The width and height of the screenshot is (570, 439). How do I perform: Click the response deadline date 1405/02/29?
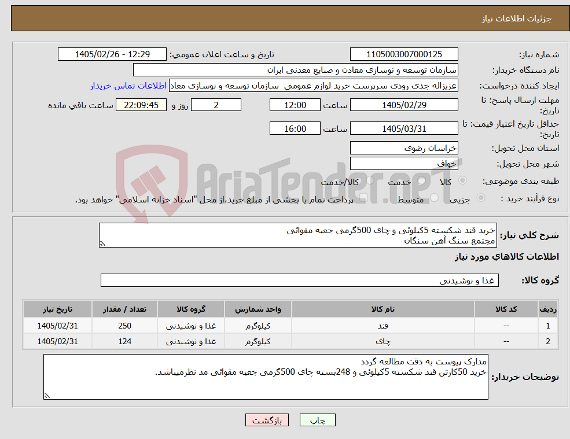(x=404, y=105)
